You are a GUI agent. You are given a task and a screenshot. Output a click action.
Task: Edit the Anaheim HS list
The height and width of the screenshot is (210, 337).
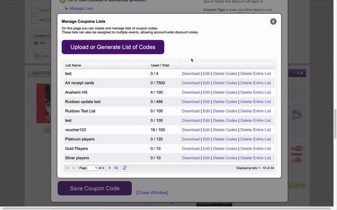pos(206,92)
